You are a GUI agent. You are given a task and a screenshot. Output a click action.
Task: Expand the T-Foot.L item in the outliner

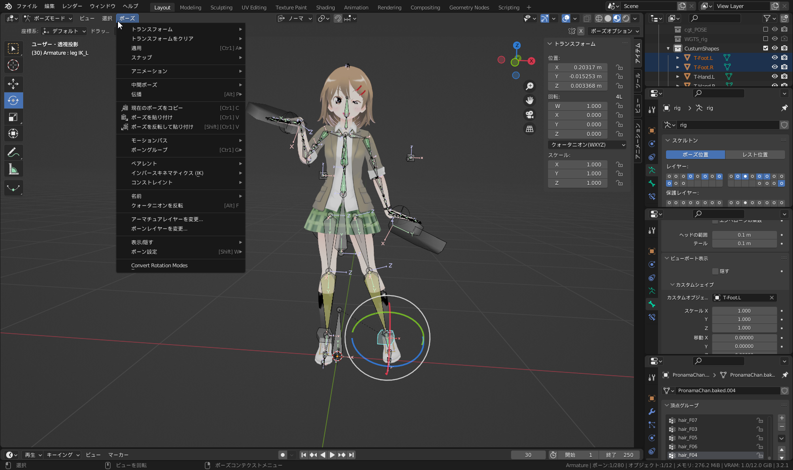point(678,58)
